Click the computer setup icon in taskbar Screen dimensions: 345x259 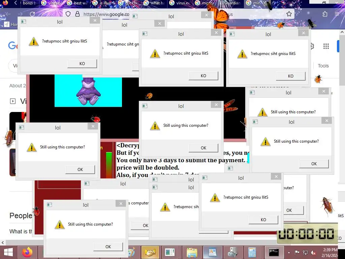(x=232, y=252)
